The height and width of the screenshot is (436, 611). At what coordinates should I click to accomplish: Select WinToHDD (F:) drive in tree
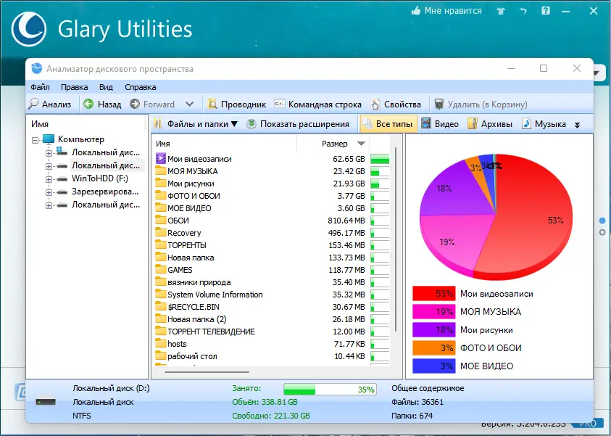[100, 178]
